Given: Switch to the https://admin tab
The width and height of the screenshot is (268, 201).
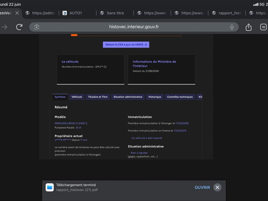Looking at the screenshot, I should (41, 13).
